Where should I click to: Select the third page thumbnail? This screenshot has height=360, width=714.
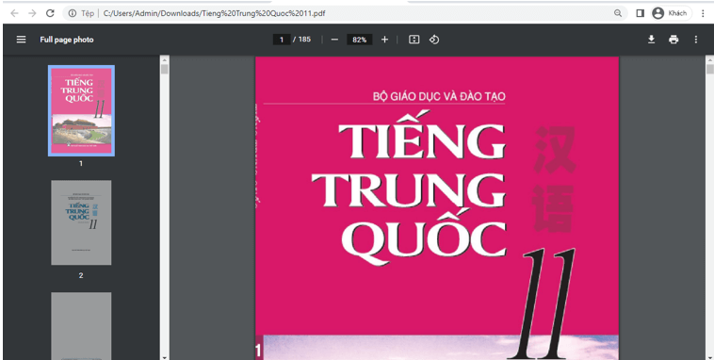81,326
